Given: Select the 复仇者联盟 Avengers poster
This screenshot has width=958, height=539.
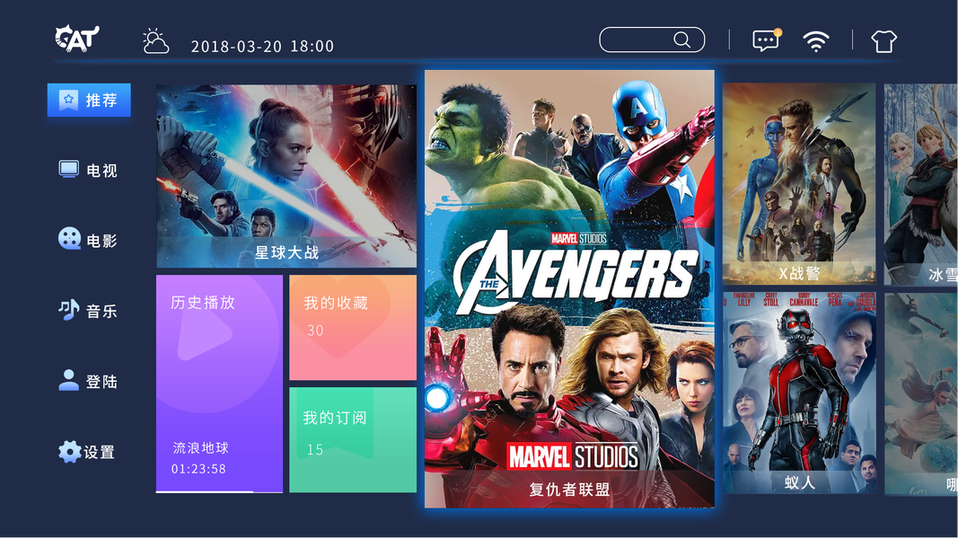Looking at the screenshot, I should pyautogui.click(x=569, y=289).
